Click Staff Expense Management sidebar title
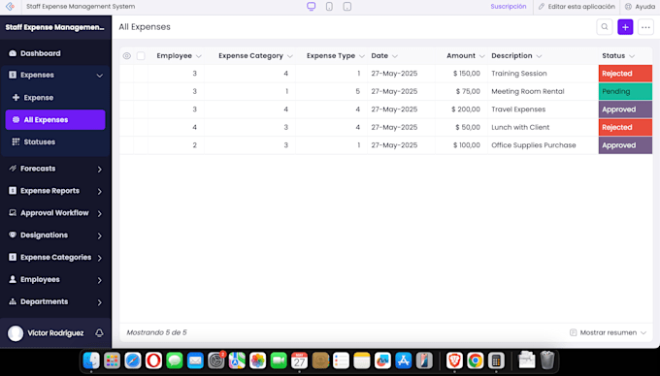 [x=54, y=27]
